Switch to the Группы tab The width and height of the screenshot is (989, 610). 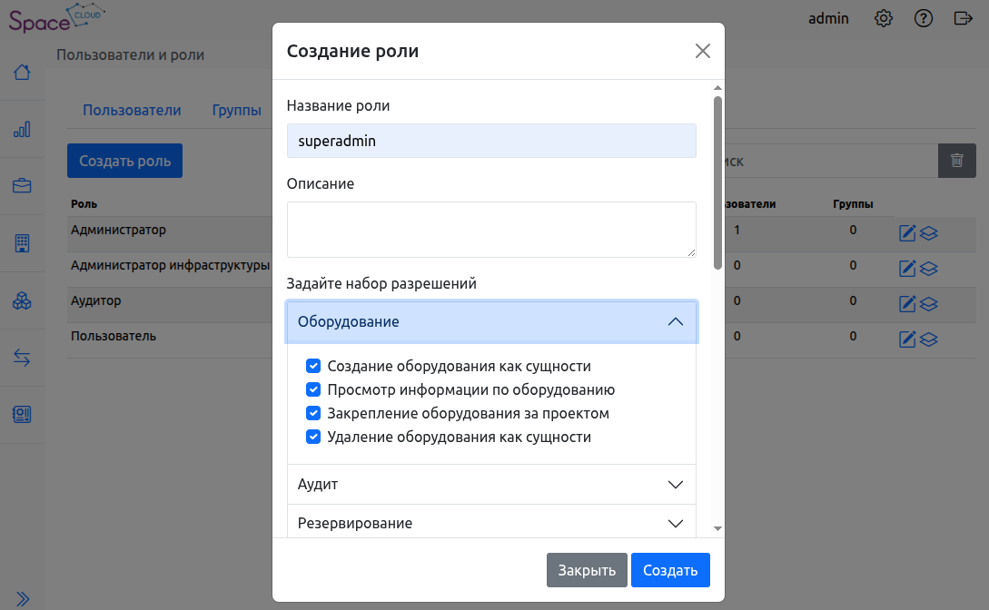pos(236,110)
